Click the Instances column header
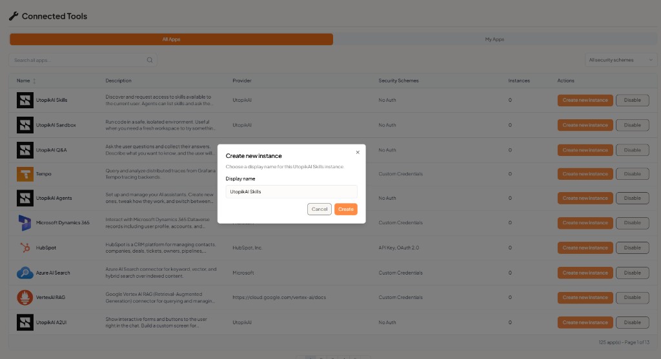Screen dimensions: 661x359 point(519,81)
